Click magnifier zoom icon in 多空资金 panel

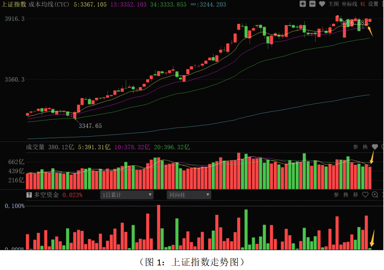click(x=375, y=195)
